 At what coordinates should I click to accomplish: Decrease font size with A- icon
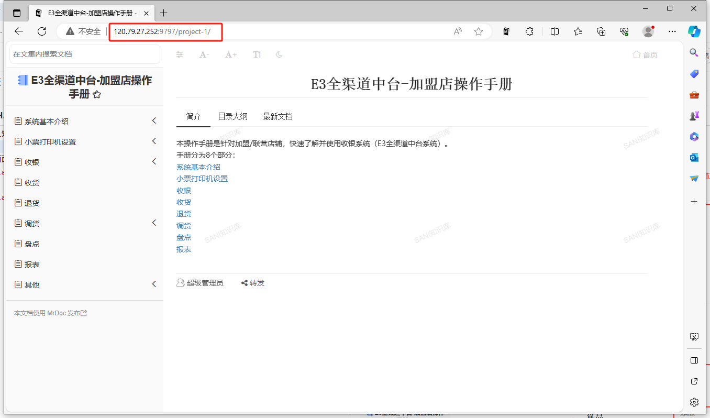205,54
